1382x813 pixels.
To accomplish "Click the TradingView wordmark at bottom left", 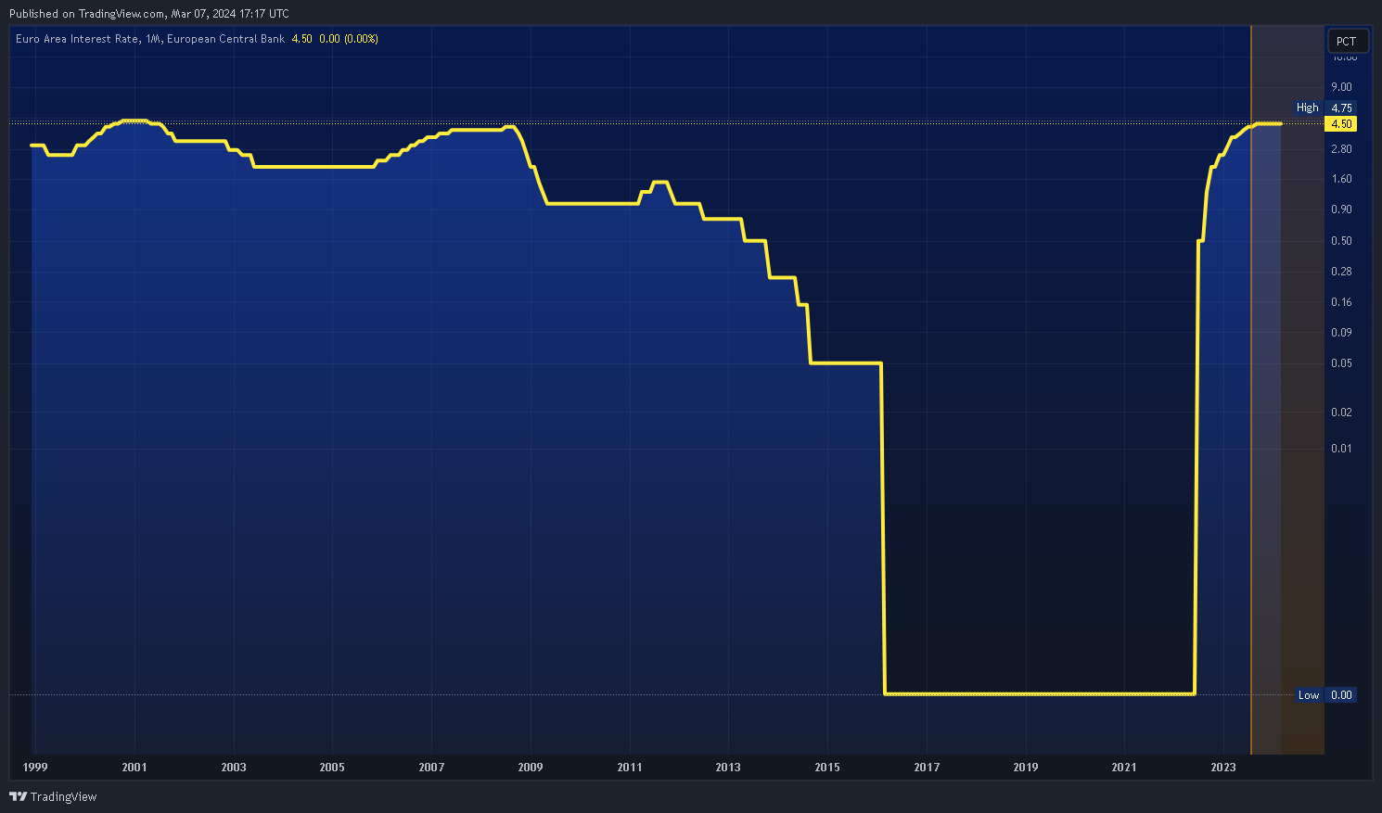I will point(63,797).
